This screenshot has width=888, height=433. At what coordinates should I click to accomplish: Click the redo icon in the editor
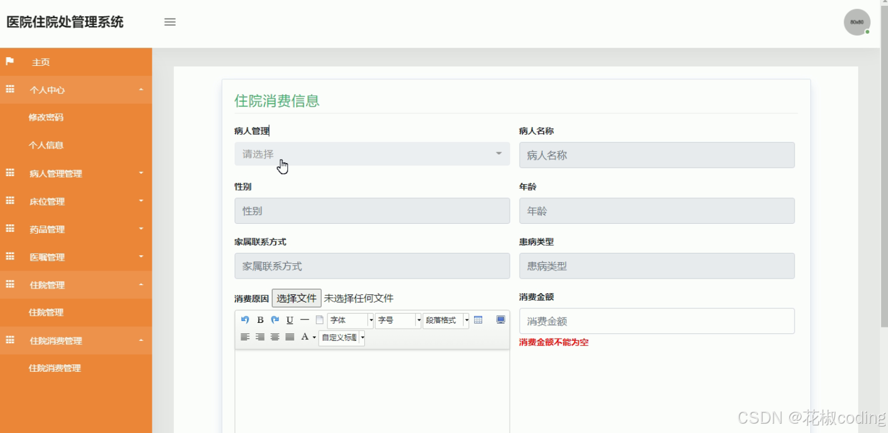(274, 319)
